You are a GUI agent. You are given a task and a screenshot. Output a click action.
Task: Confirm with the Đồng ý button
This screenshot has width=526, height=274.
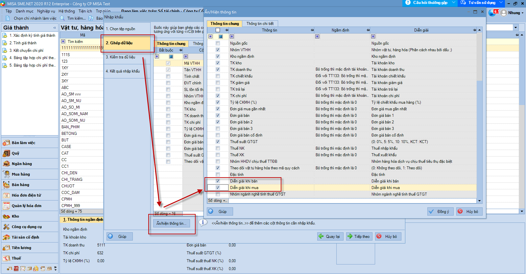tap(441, 212)
